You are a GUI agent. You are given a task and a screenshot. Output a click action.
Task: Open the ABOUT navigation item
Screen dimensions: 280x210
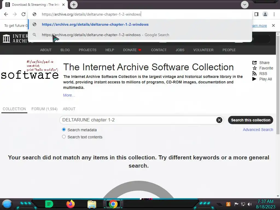pos(46,50)
